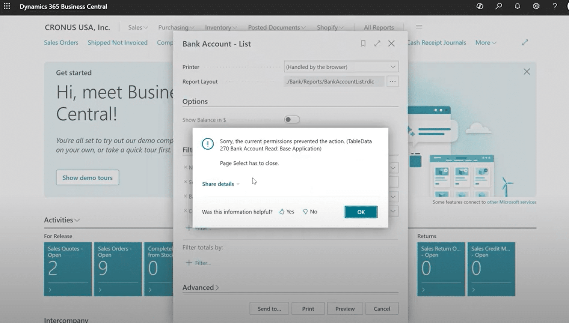Screen dimensions: 569x323
Task: Click thumbs-down No for helpful feedback
Action: coord(310,212)
